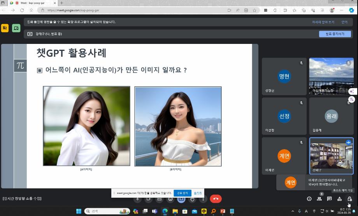Click 숨기기 in sharing notification bar

[198, 193]
